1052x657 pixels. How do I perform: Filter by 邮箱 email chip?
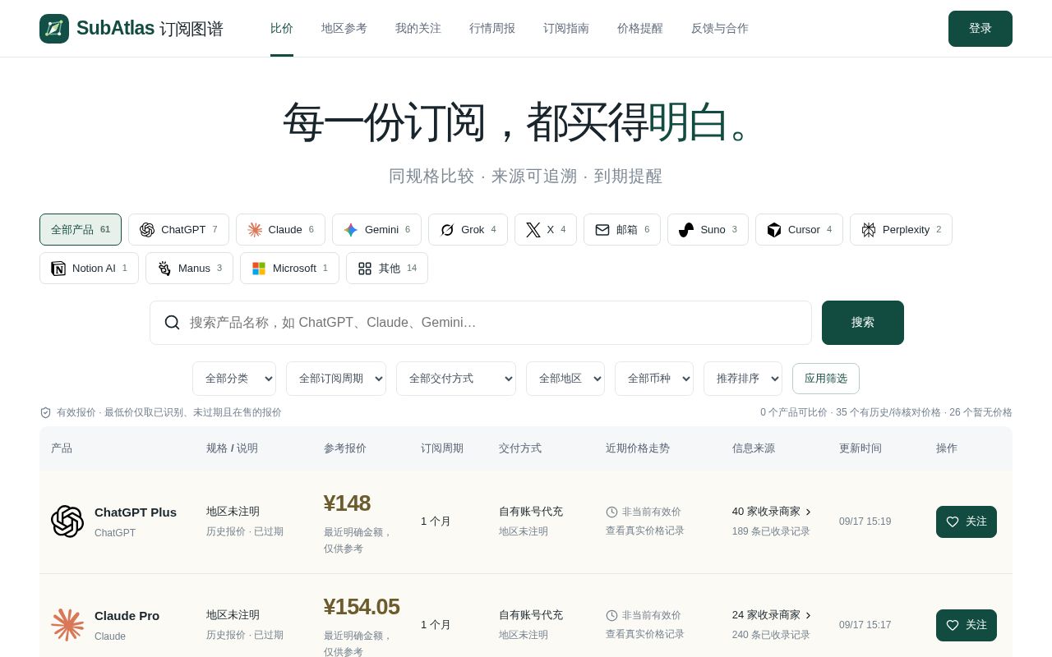click(622, 230)
